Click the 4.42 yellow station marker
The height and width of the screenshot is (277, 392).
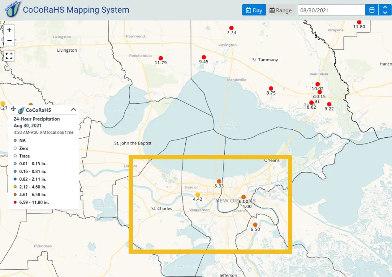pyautogui.click(x=198, y=195)
